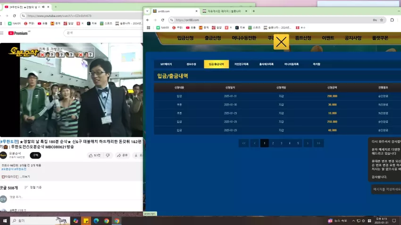
Task: Click the 250,000 amount cell
Action: [332, 122]
